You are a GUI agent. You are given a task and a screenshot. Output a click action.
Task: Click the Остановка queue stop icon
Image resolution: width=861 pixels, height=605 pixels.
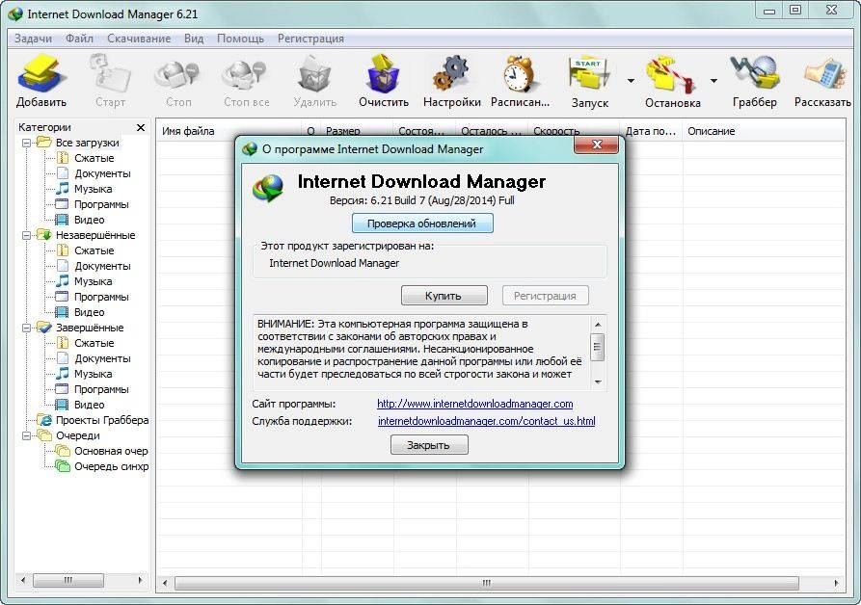click(x=672, y=73)
